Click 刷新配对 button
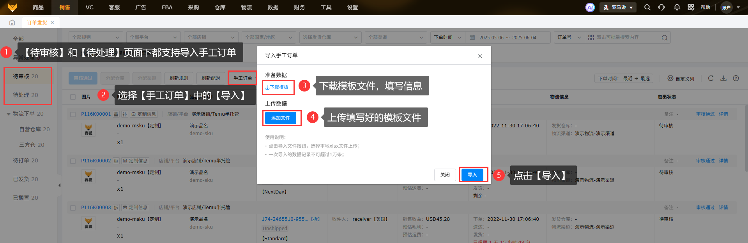Screen dimensions: 748x243 (x=211, y=78)
